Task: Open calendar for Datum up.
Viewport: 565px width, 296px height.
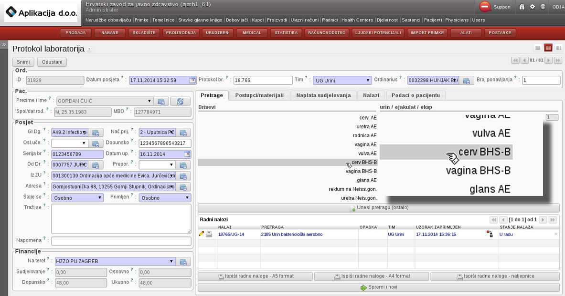Action: [187, 154]
